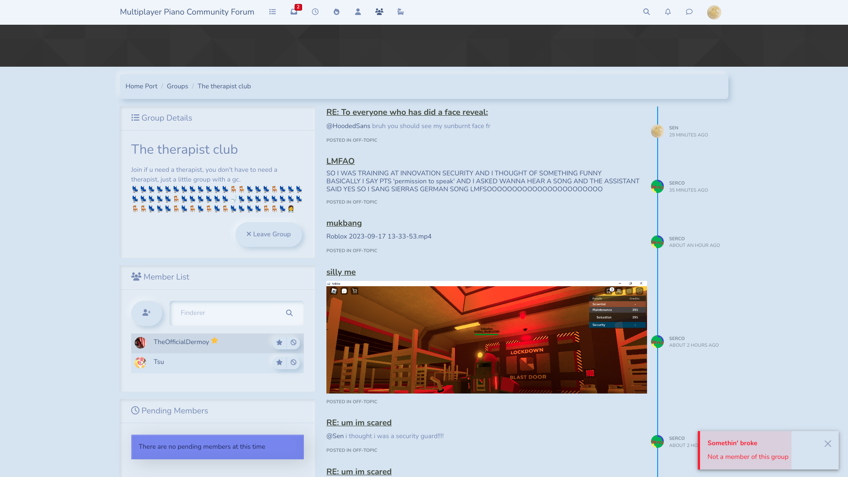Open TheOfficialDermoy member profile
The width and height of the screenshot is (848, 477).
(181, 342)
